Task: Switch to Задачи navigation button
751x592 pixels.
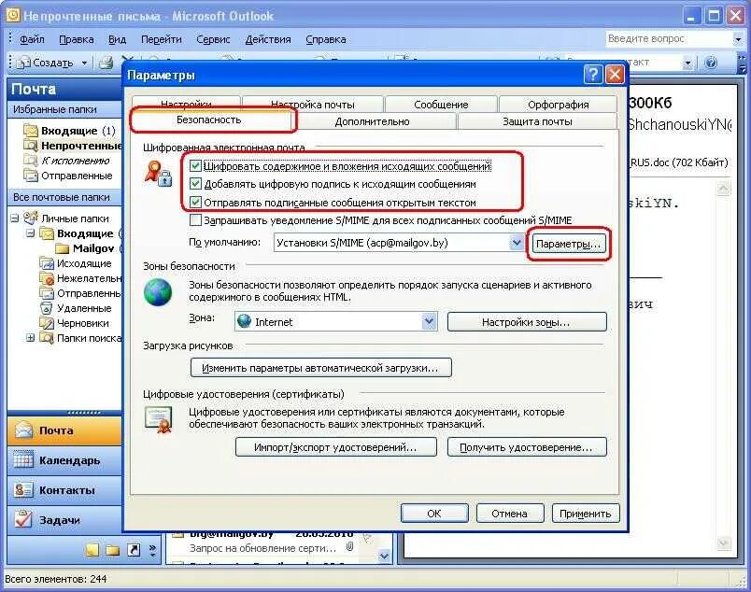Action: point(64,520)
